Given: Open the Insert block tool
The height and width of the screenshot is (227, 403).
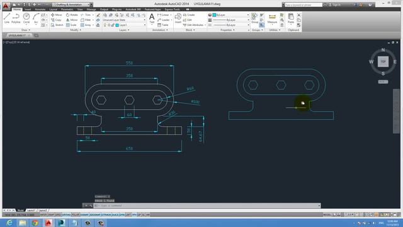Looking at the screenshot, I should [178, 18].
